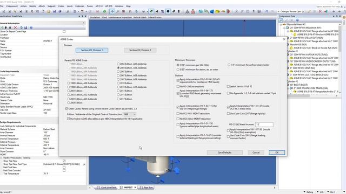Viewport: 346px width, 194px height.
Task: Select the Pan/move arrows tool
Action: coord(112,11)
